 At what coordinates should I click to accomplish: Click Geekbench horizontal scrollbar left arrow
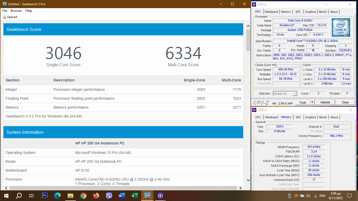(6, 188)
